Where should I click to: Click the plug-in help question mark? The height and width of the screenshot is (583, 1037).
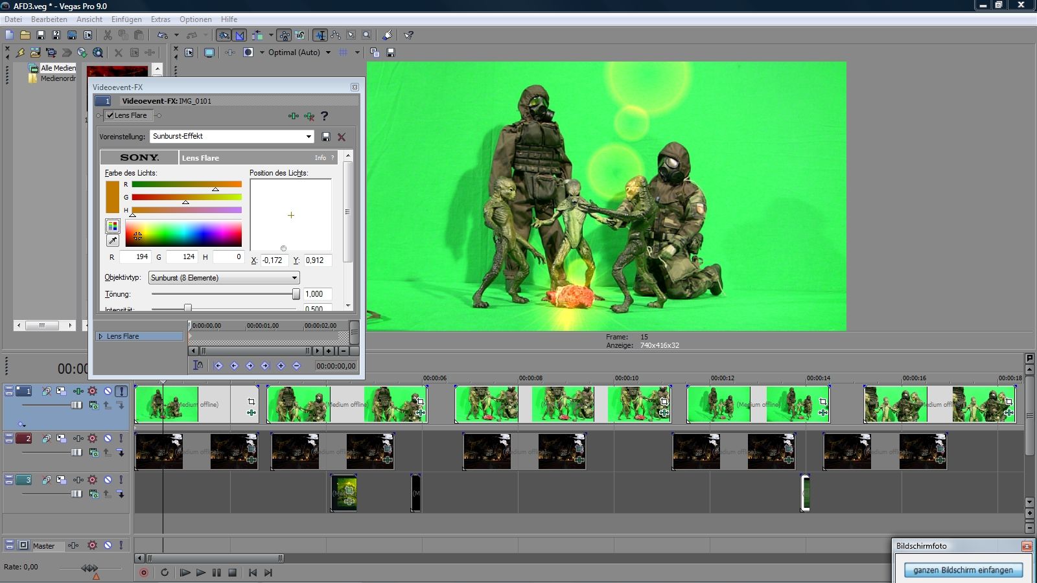point(325,116)
